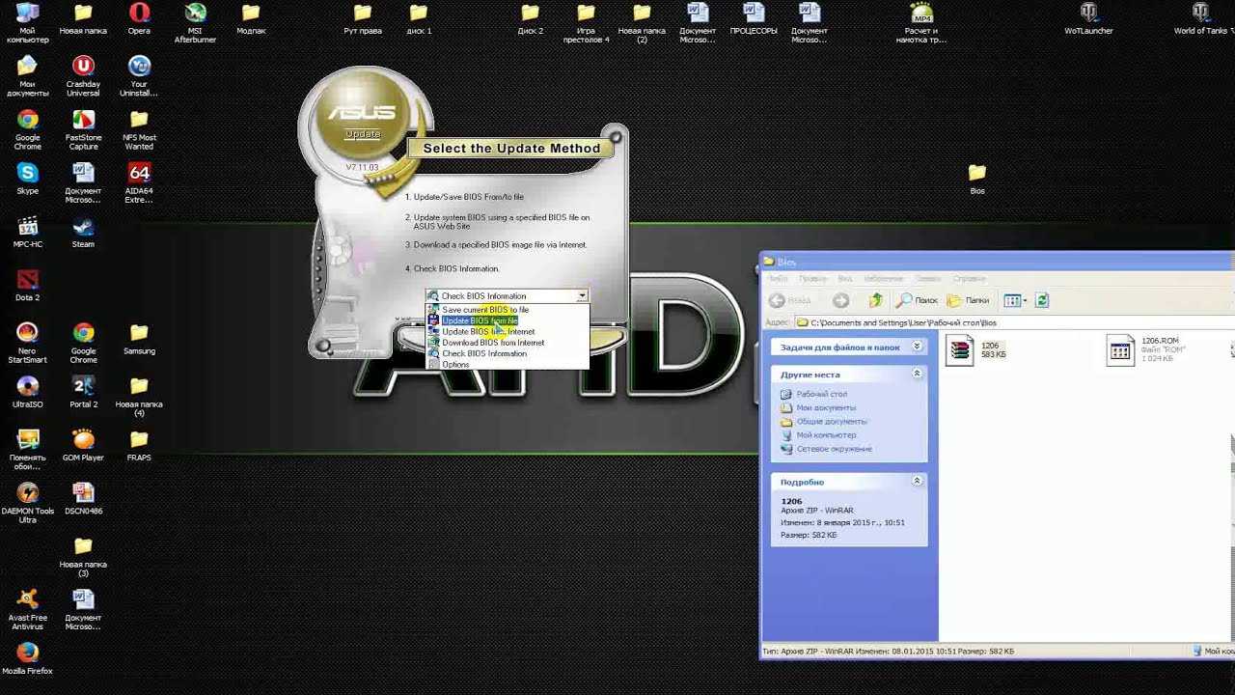
Task: Choose 'Save current BIOS to file' option
Action: coord(484,310)
